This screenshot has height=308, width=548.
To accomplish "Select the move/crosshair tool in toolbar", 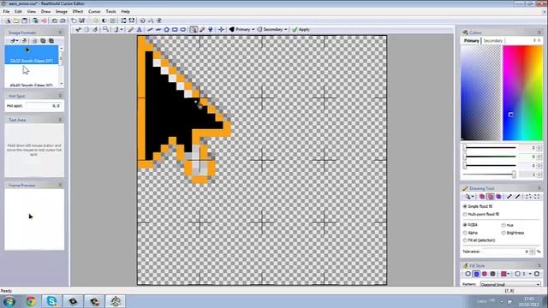I will click(221, 30).
